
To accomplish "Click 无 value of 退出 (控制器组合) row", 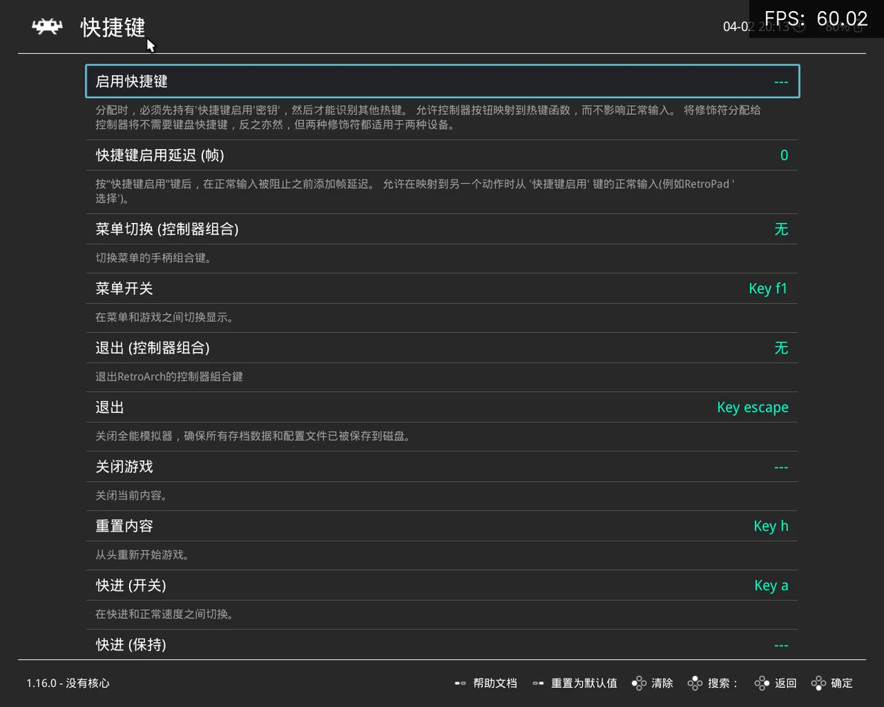I will click(781, 348).
